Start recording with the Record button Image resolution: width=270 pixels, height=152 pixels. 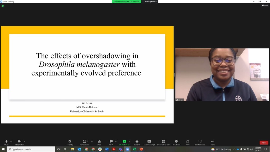point(137,142)
